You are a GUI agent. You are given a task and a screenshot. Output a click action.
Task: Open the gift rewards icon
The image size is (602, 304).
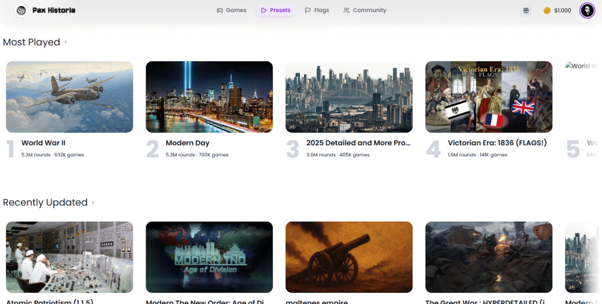click(x=526, y=11)
